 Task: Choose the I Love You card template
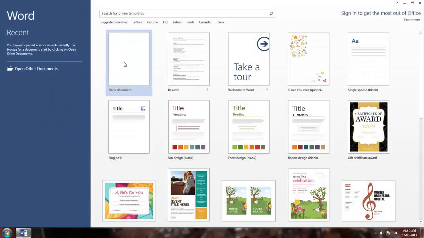(x=309, y=59)
